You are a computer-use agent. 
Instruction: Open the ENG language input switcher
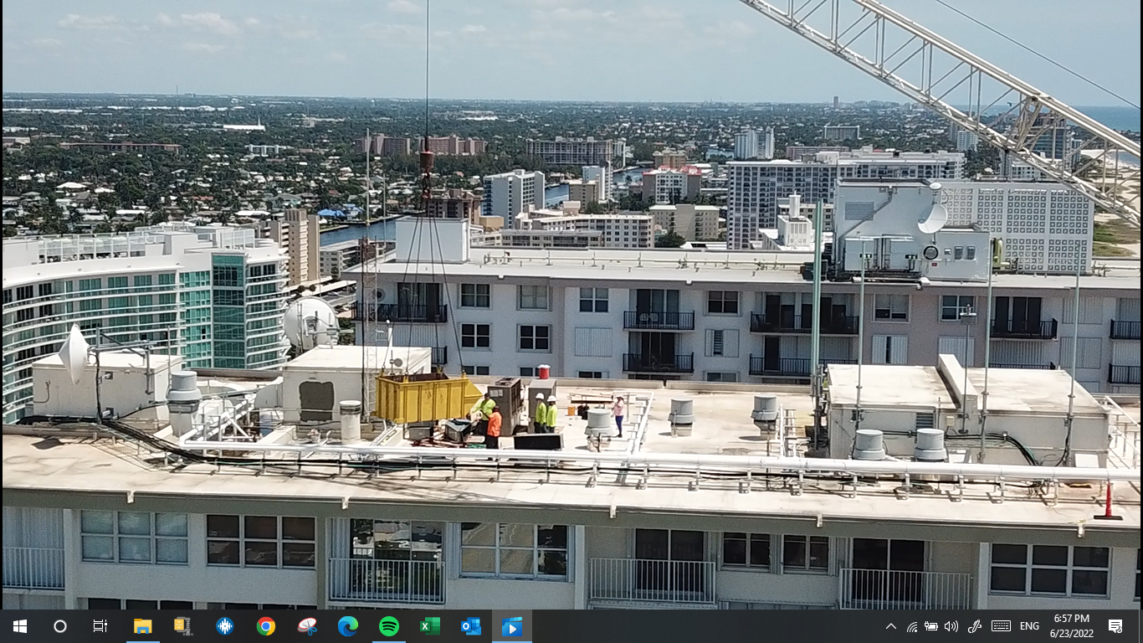click(1029, 626)
